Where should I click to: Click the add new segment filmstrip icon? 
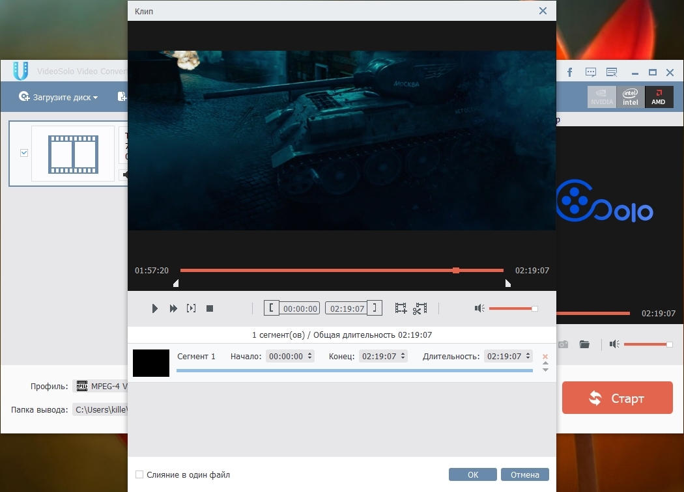401,308
